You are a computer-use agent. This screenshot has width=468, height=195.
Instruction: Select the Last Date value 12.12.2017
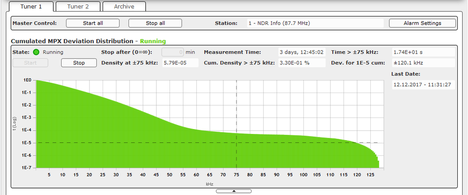click(423, 84)
